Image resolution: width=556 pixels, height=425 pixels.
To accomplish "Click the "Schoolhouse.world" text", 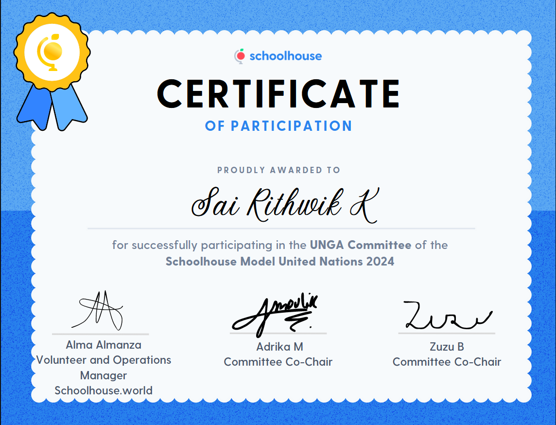I will click(x=104, y=390).
